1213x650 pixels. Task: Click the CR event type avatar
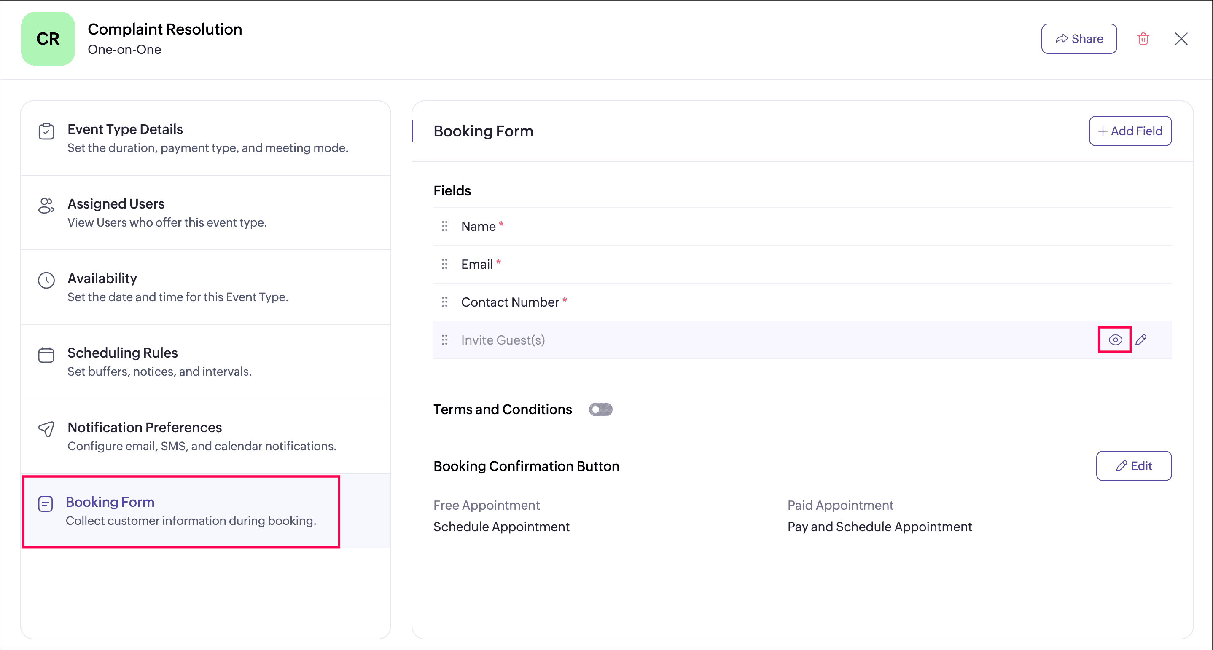[x=48, y=39]
